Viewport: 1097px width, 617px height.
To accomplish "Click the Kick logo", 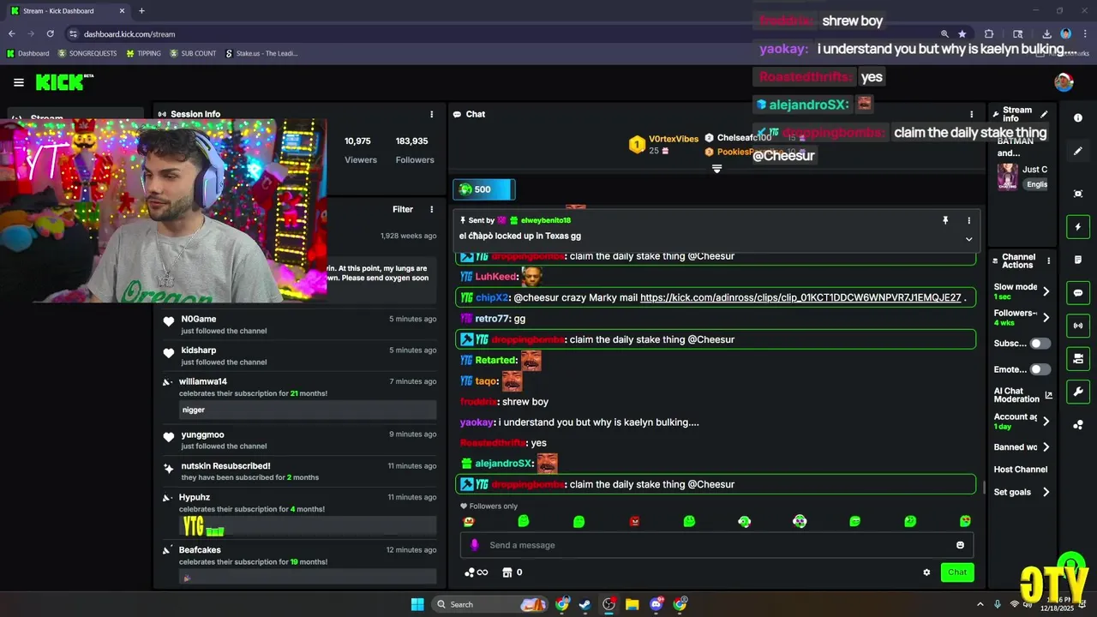I will pos(63,82).
